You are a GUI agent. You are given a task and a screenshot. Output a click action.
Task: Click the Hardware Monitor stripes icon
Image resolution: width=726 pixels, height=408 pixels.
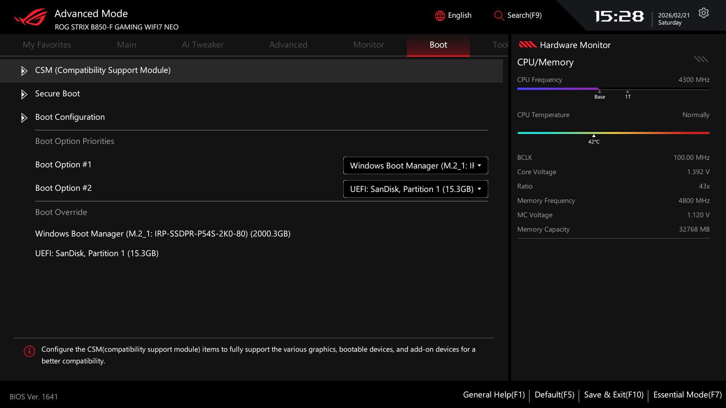point(527,45)
